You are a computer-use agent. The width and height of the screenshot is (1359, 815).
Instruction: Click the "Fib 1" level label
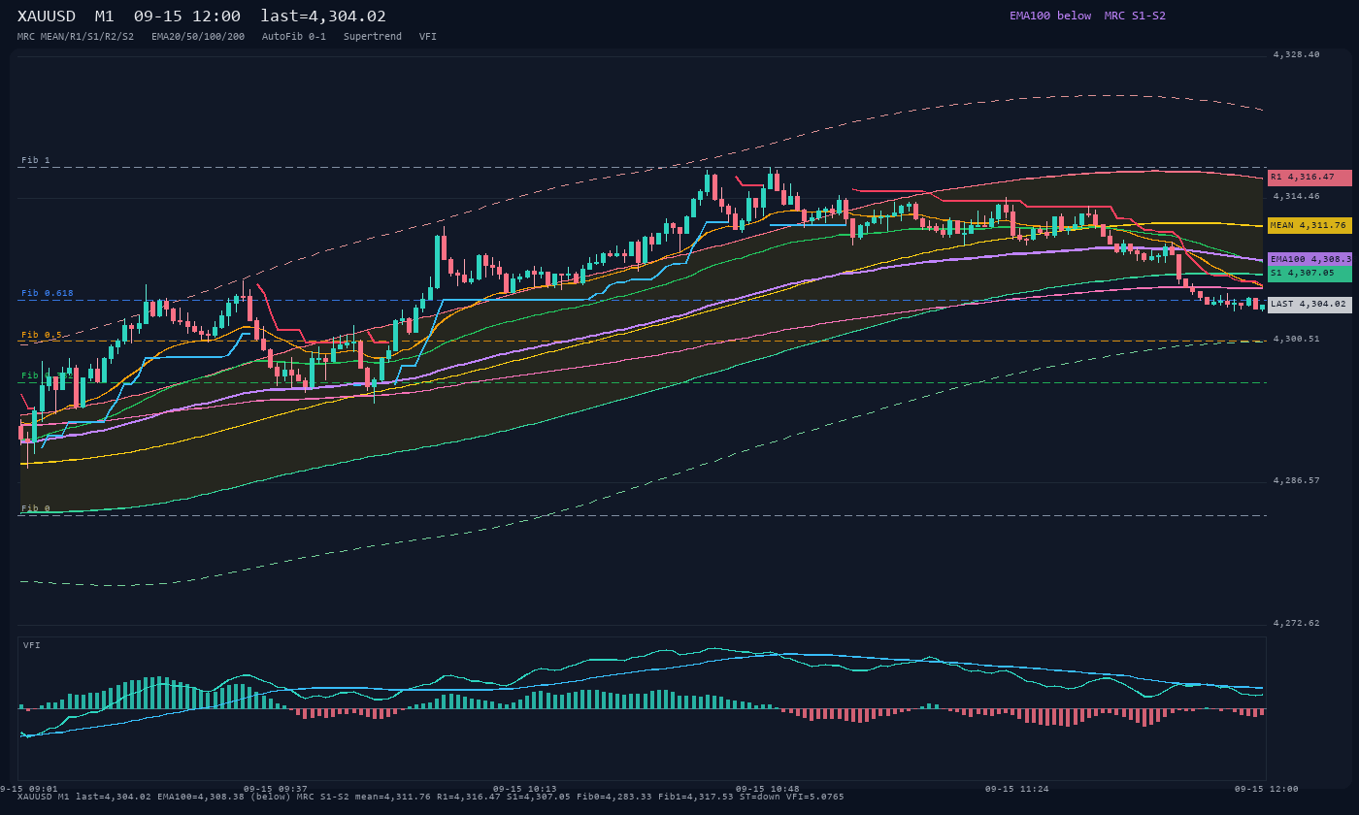36,160
